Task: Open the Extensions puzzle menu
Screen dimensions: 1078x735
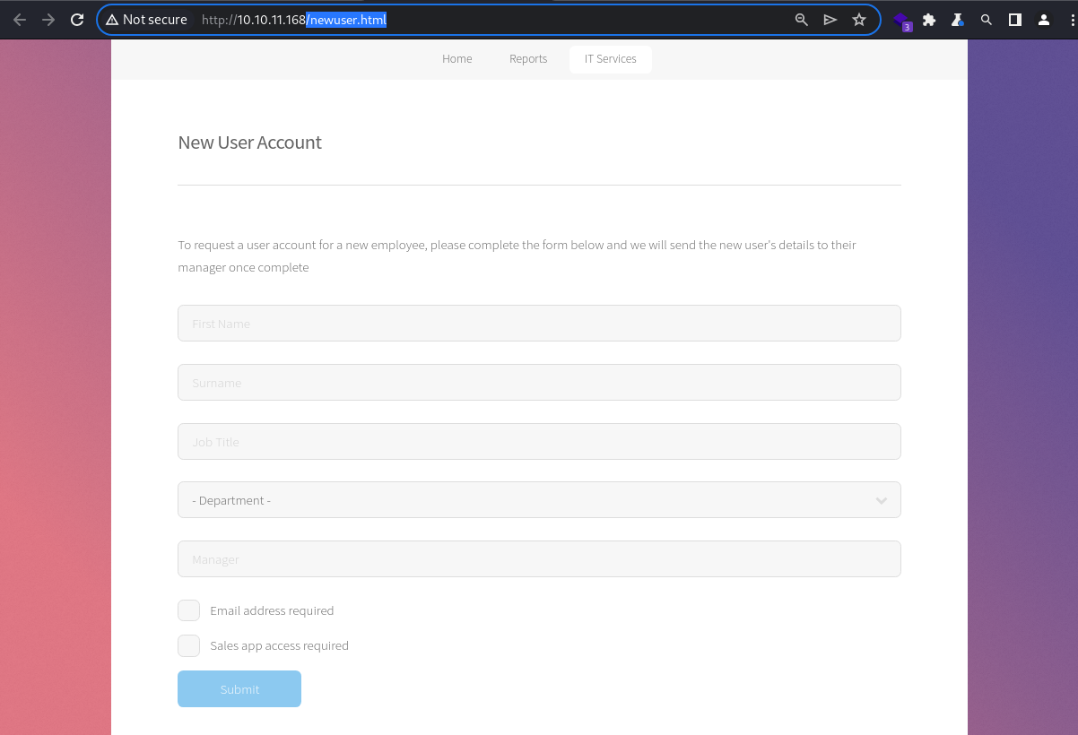Action: (x=929, y=20)
